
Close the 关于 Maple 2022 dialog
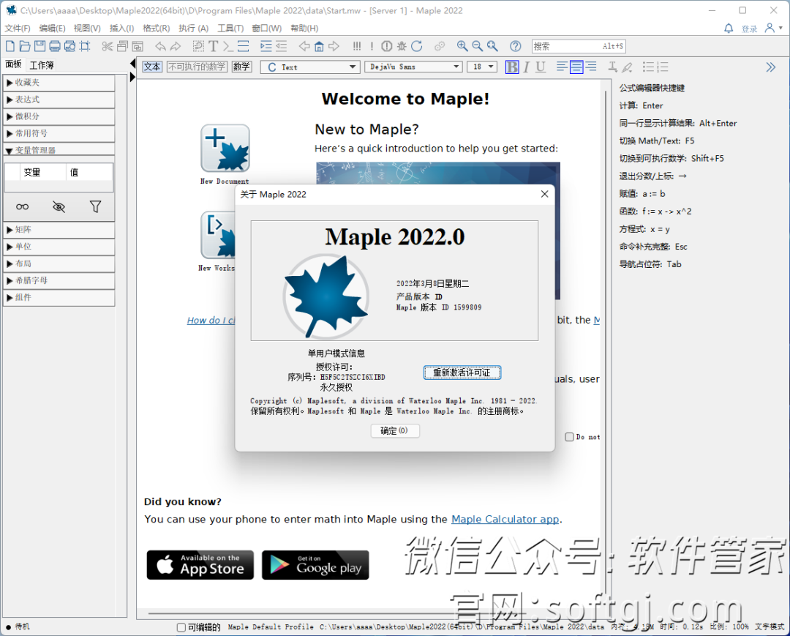(x=545, y=194)
